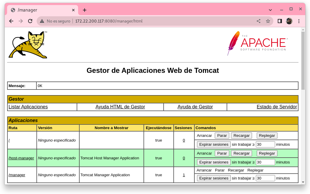310x194 pixels.
Task: Click the scrollbar down arrow
Action: click(303, 182)
